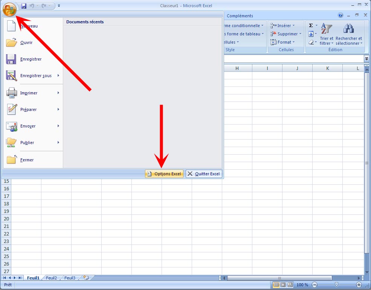Click the Quitter Excel button

tap(204, 174)
